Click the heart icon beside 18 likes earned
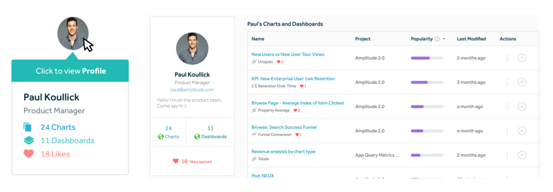553x192 pixels. tap(176, 161)
